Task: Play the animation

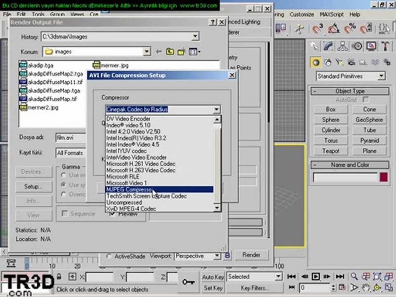Action: click(316, 276)
